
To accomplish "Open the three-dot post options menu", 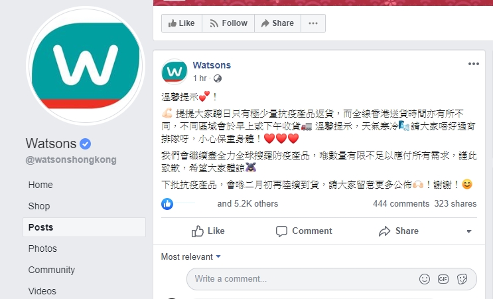I will [473, 64].
